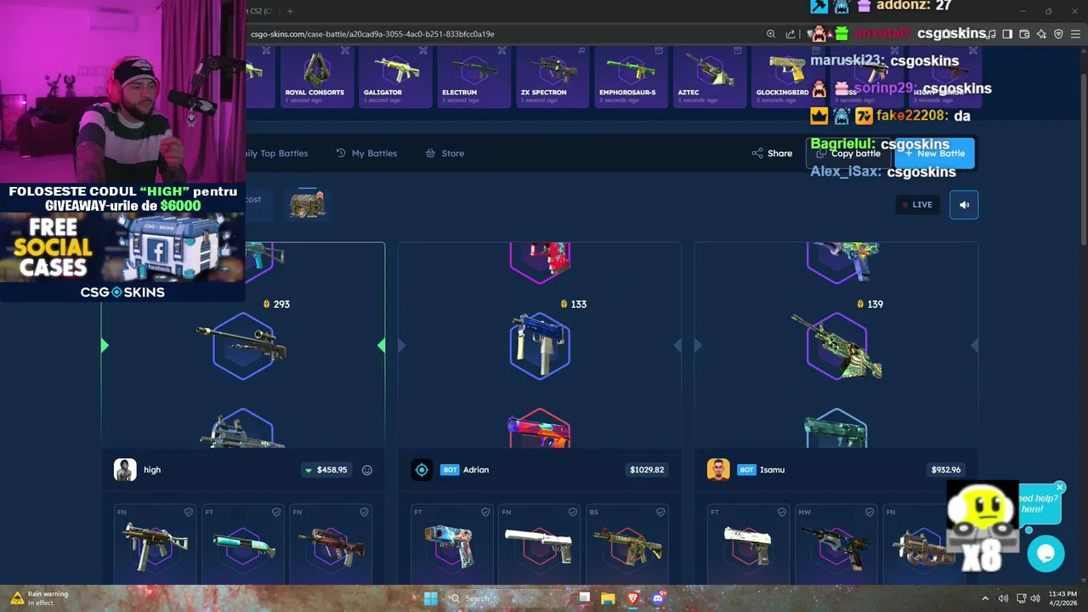
Task: Toggle the browser sidebar panel icon
Action: [1007, 34]
